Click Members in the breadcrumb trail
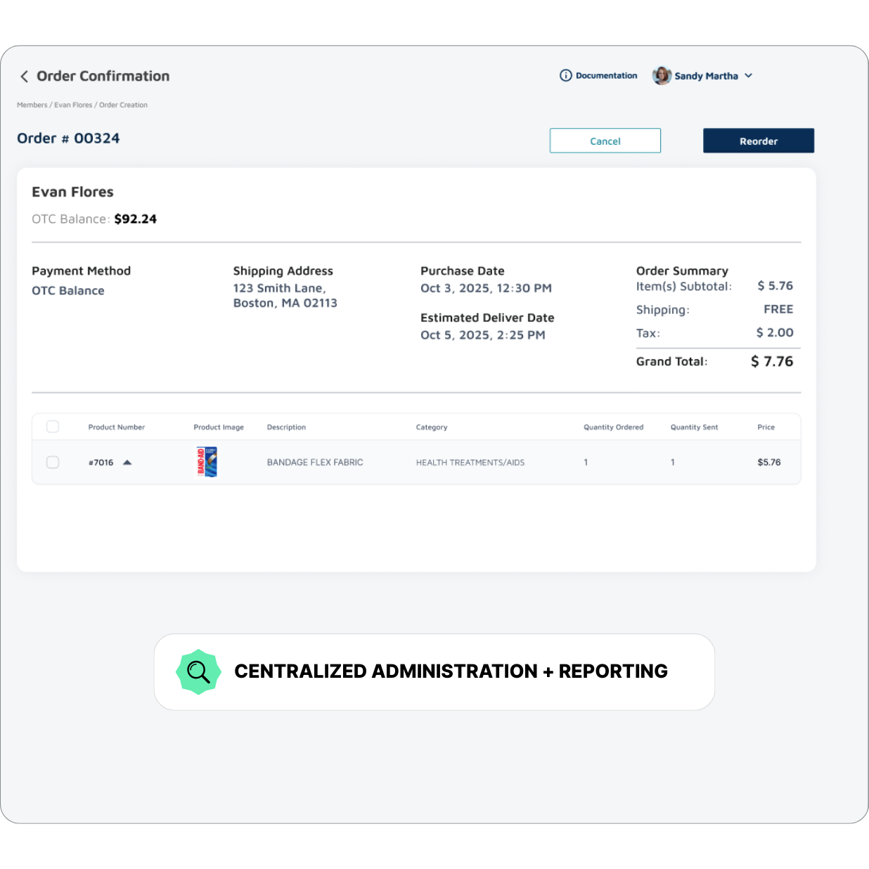This screenshot has width=869, height=869. pos(32,104)
